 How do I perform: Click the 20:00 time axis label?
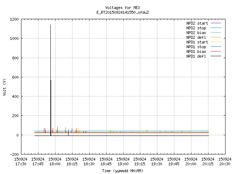click(x=191, y=164)
